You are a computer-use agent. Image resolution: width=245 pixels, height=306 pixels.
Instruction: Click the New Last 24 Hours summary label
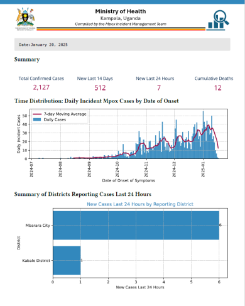pos(155,79)
